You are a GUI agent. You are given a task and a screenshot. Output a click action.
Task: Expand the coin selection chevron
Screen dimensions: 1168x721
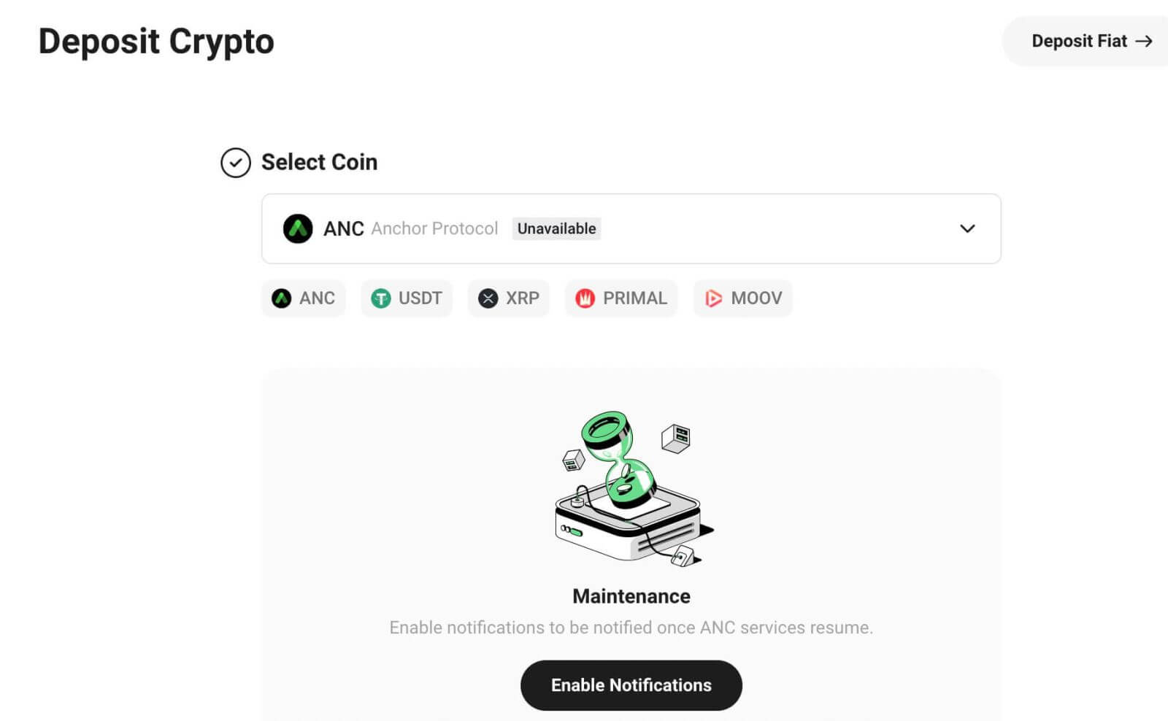pos(968,228)
